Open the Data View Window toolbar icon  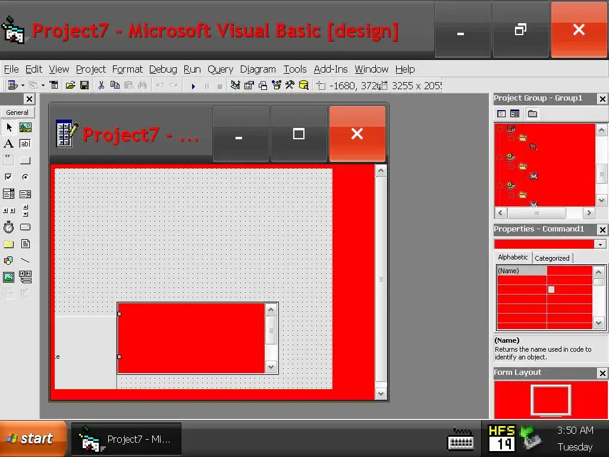click(304, 85)
